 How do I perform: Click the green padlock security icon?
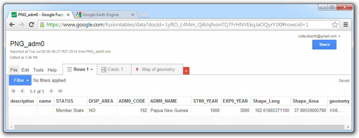click(42, 25)
